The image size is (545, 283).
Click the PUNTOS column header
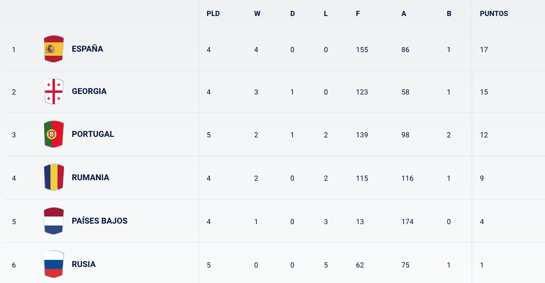pyautogui.click(x=494, y=13)
